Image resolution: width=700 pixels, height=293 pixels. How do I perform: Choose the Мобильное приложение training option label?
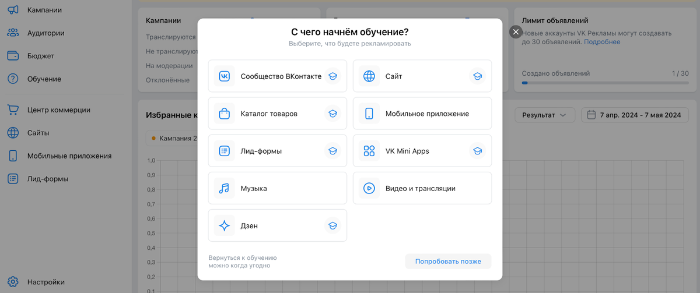(x=427, y=114)
